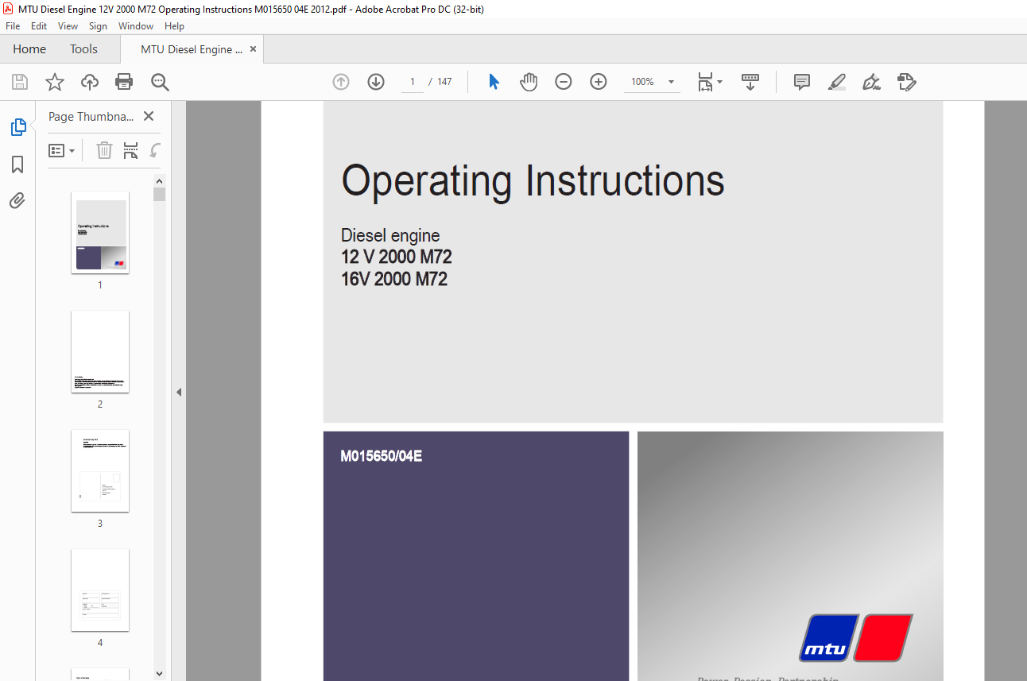This screenshot has width=1027, height=681.
Task: Rotate page icon in thumbnails toolbar
Action: pos(156,150)
